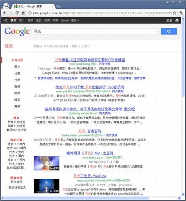The width and height of the screenshot is (186, 201).
Task: Filter results by 地图 in sidebar
Action: [x=17, y=73]
